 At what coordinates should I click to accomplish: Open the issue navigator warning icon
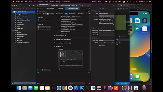click(24, 8)
